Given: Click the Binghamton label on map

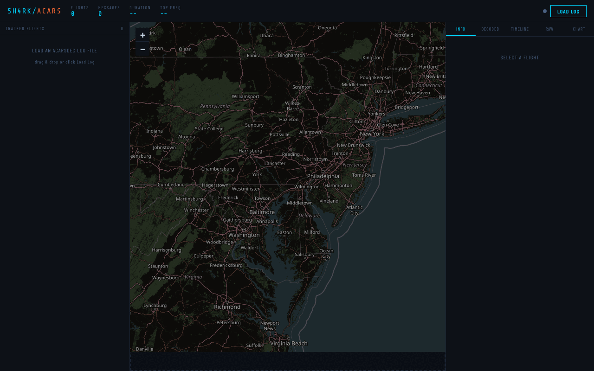Looking at the screenshot, I should (x=291, y=55).
